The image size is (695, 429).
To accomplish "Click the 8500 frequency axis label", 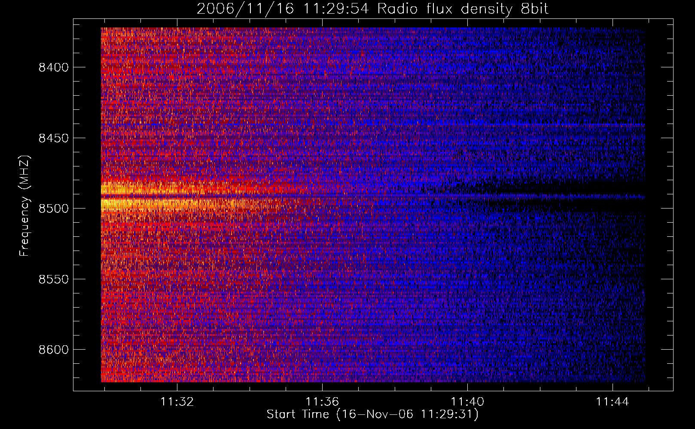I will click(x=53, y=208).
